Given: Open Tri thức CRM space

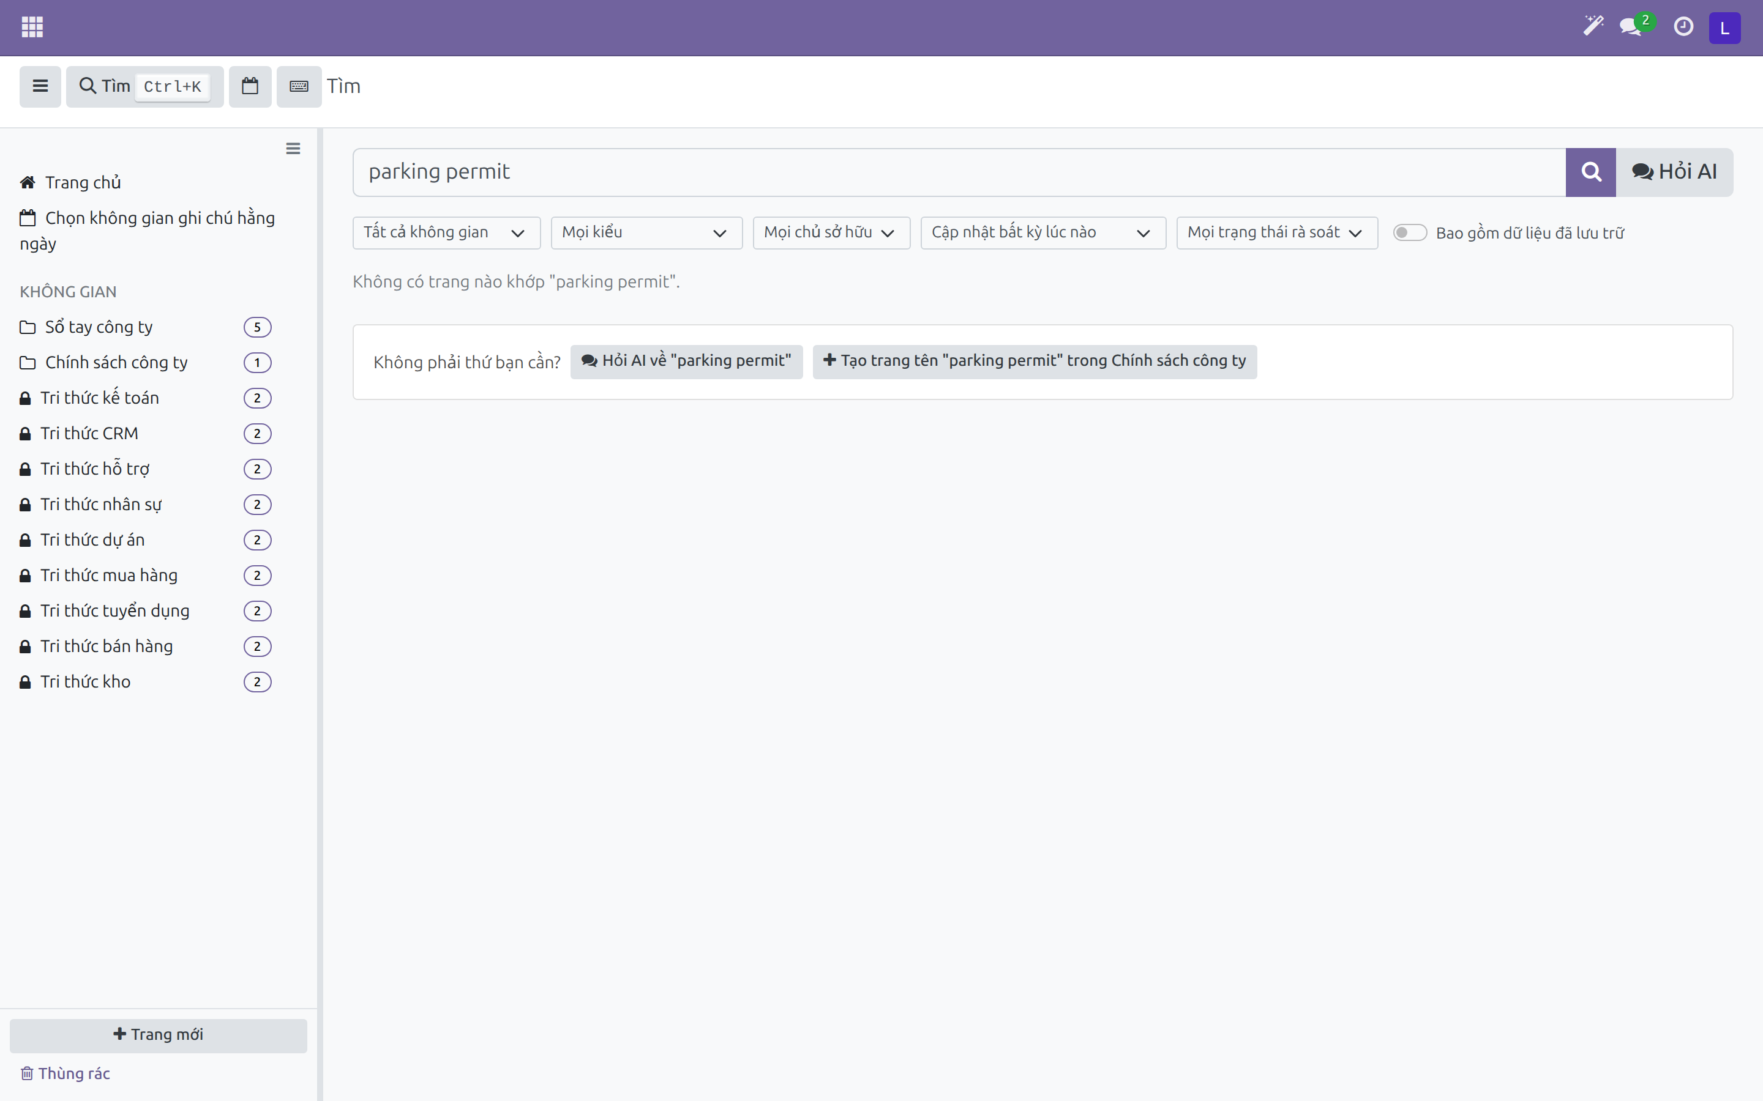Looking at the screenshot, I should click(89, 433).
